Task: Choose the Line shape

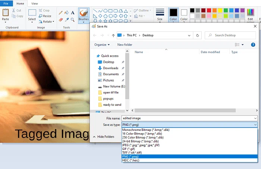Action: (x=95, y=11)
